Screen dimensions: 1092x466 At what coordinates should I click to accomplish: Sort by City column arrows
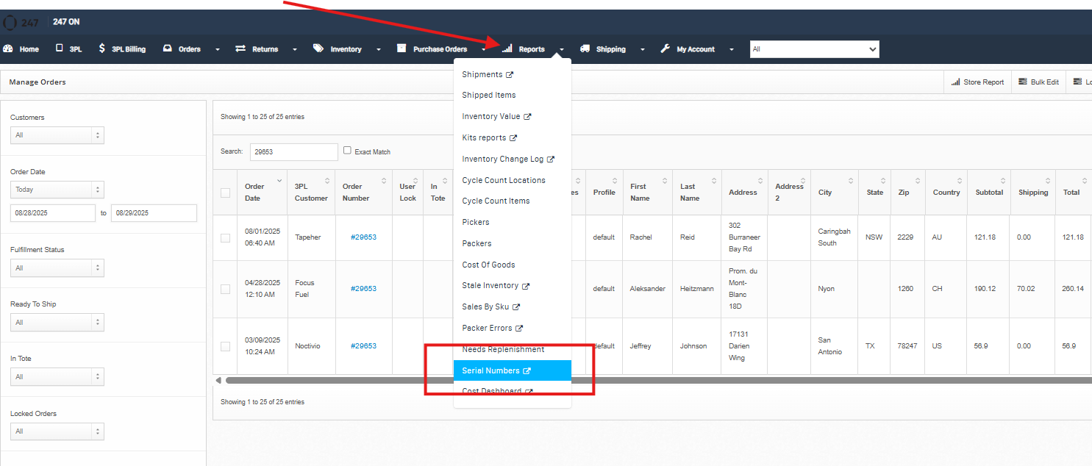(x=851, y=181)
